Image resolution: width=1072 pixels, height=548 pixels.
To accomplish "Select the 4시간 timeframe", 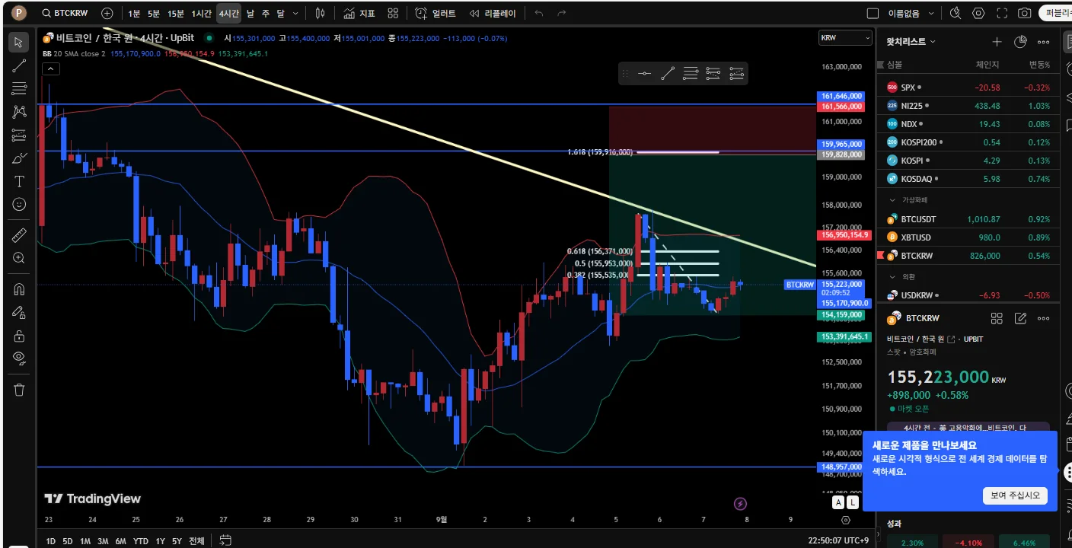I will point(228,13).
